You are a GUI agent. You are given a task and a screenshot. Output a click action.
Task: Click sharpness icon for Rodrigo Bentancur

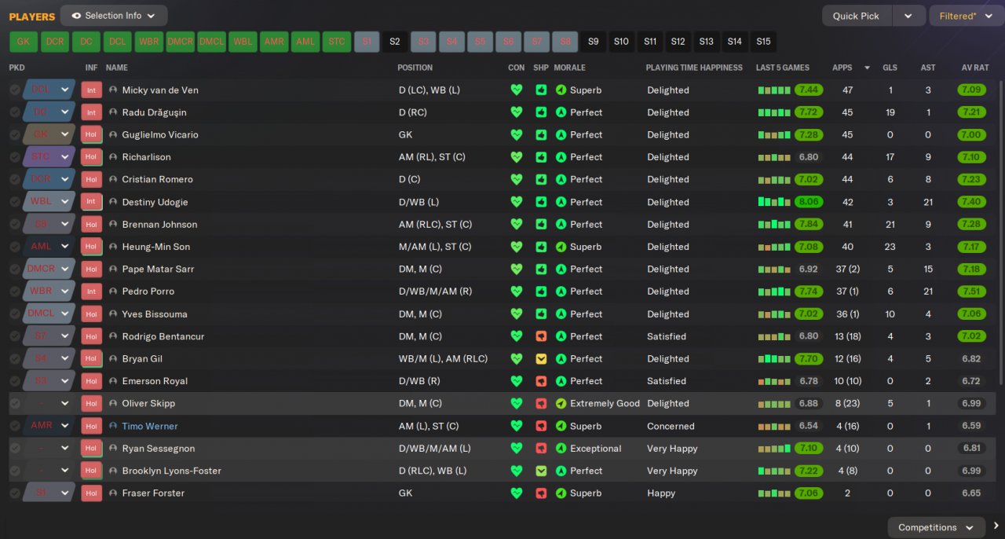click(x=541, y=336)
